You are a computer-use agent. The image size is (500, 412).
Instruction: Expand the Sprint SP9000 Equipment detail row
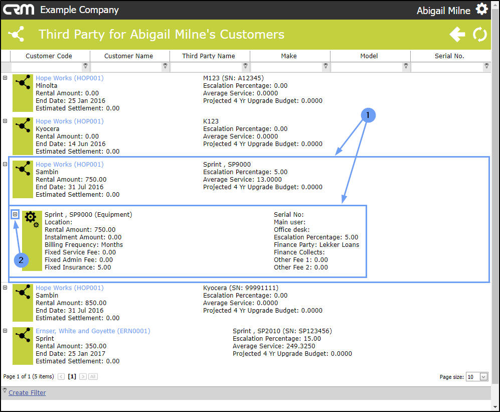tap(15, 214)
